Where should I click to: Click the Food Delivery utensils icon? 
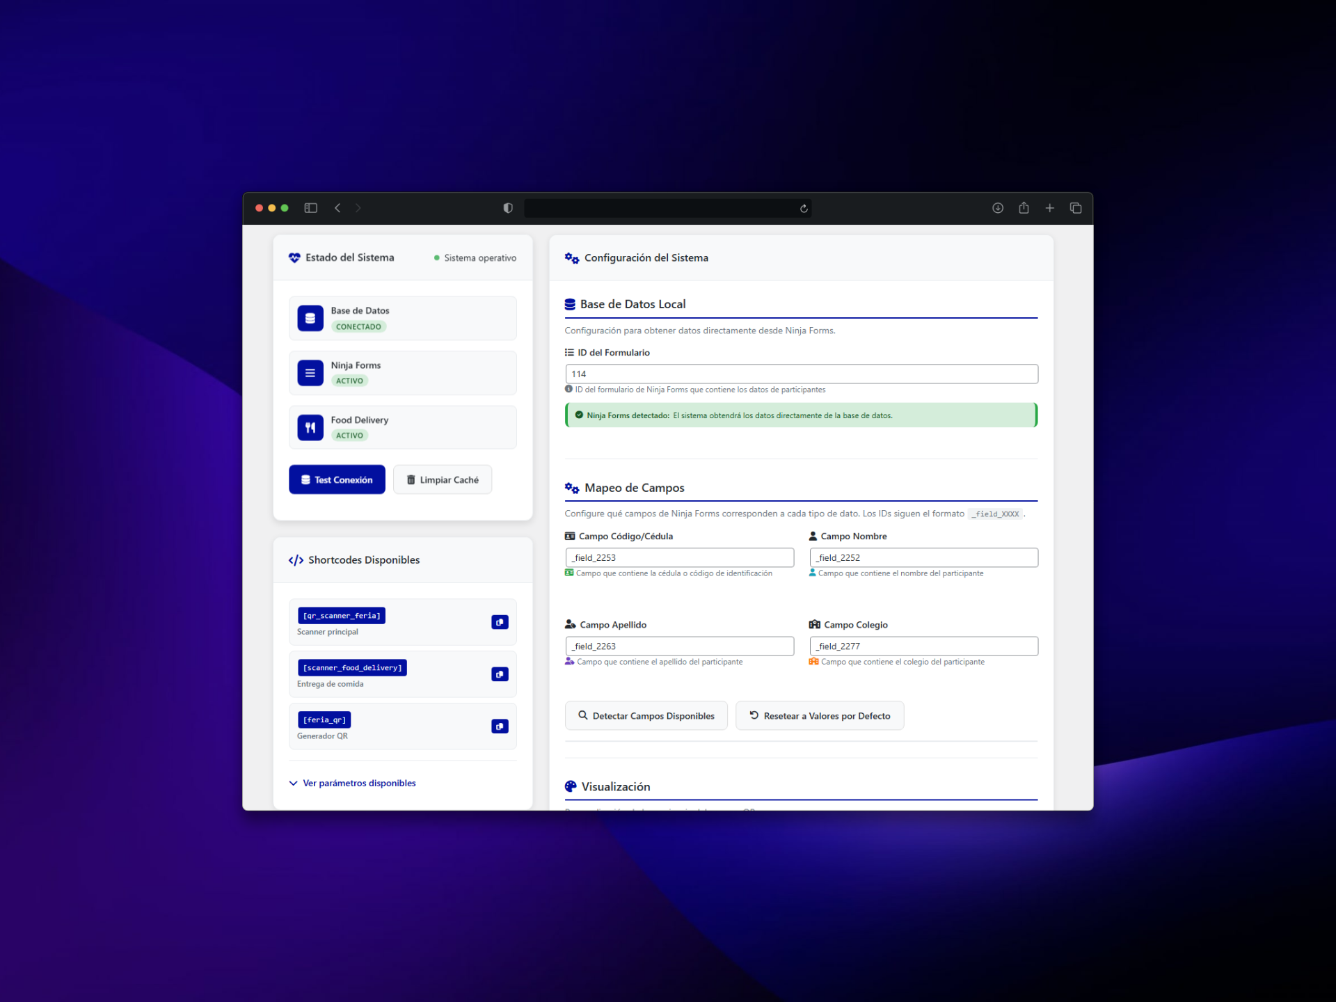coord(310,427)
